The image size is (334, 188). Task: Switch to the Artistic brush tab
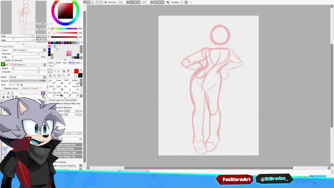coord(58,63)
